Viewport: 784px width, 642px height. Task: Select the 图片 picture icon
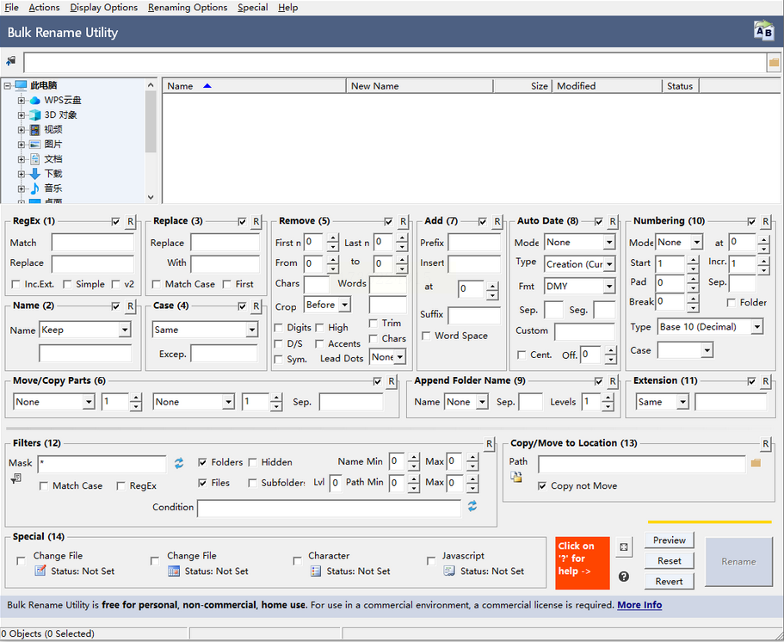(x=35, y=145)
